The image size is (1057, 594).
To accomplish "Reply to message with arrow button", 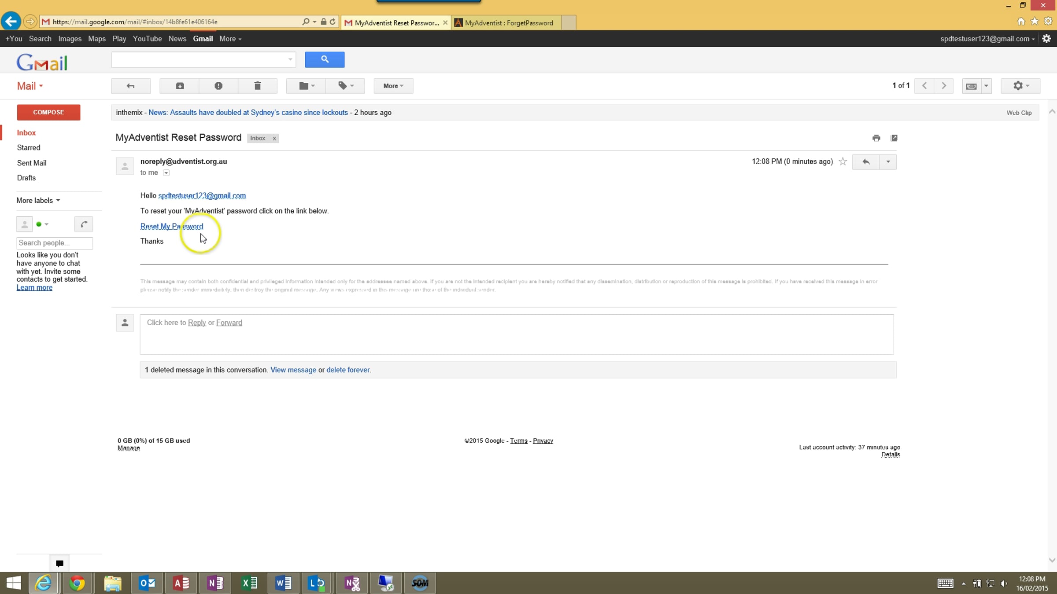I will click(x=866, y=162).
